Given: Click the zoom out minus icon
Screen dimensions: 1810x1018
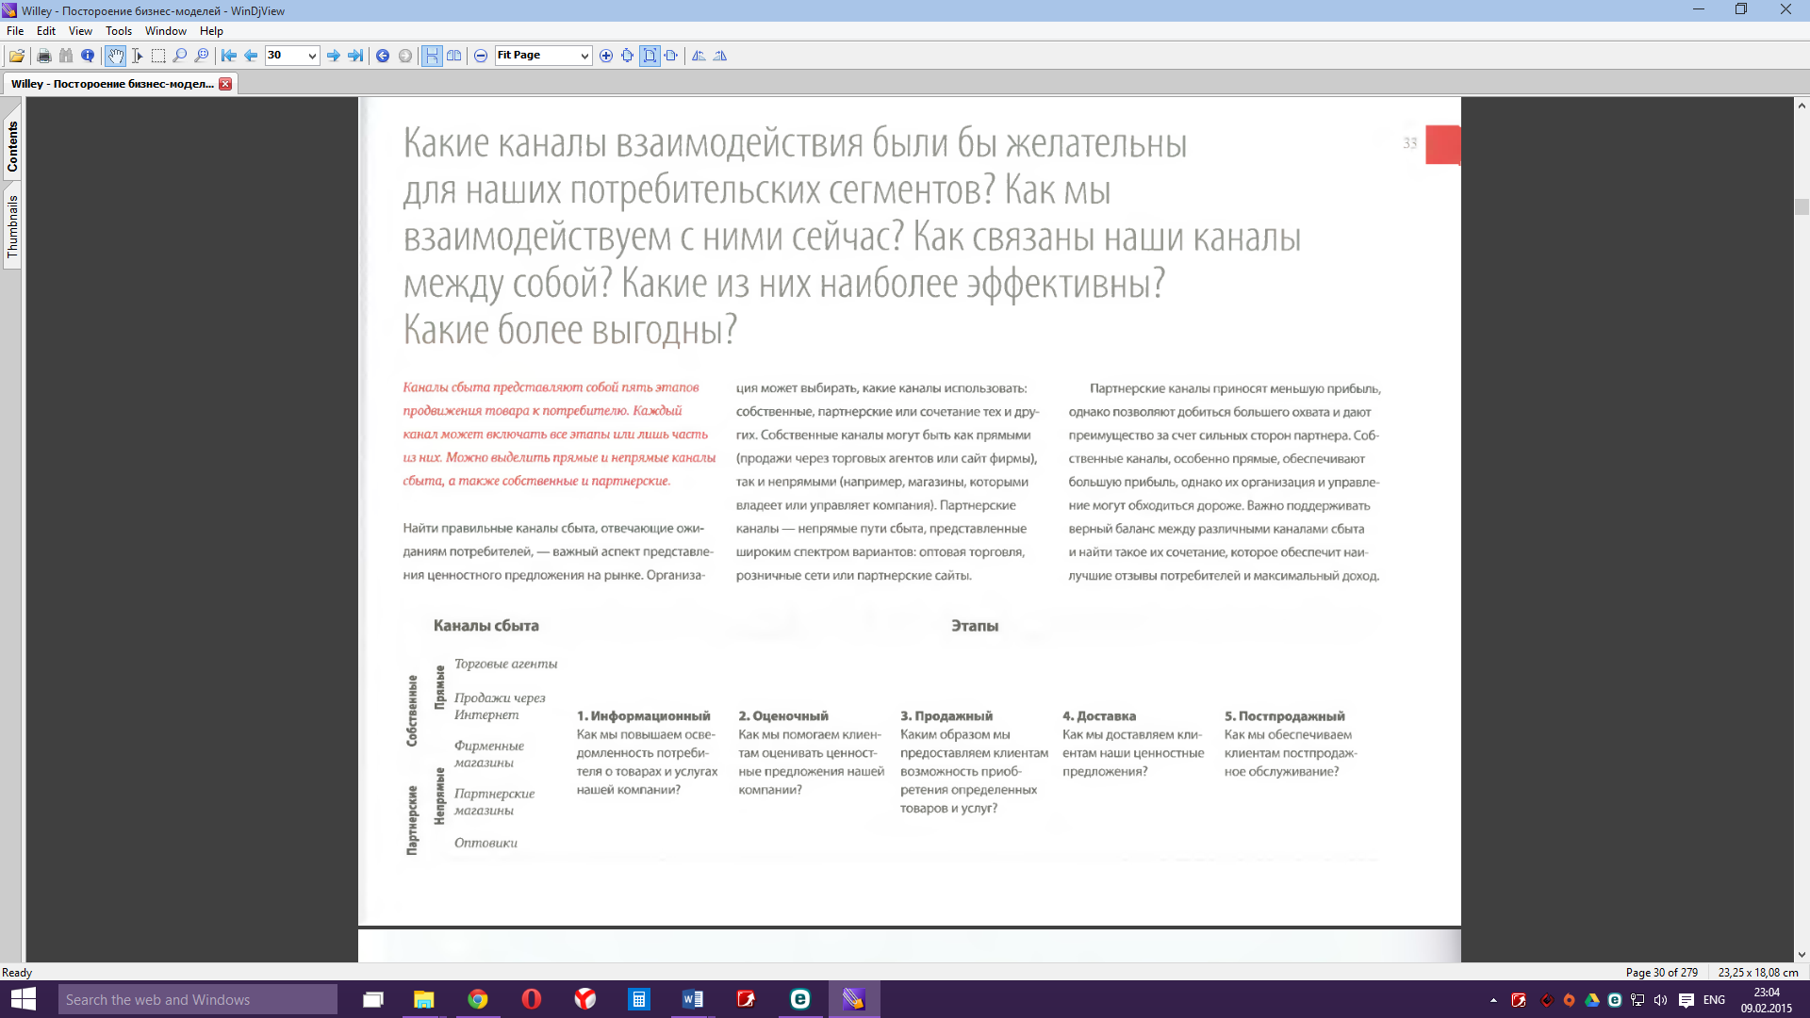Looking at the screenshot, I should pyautogui.click(x=481, y=56).
